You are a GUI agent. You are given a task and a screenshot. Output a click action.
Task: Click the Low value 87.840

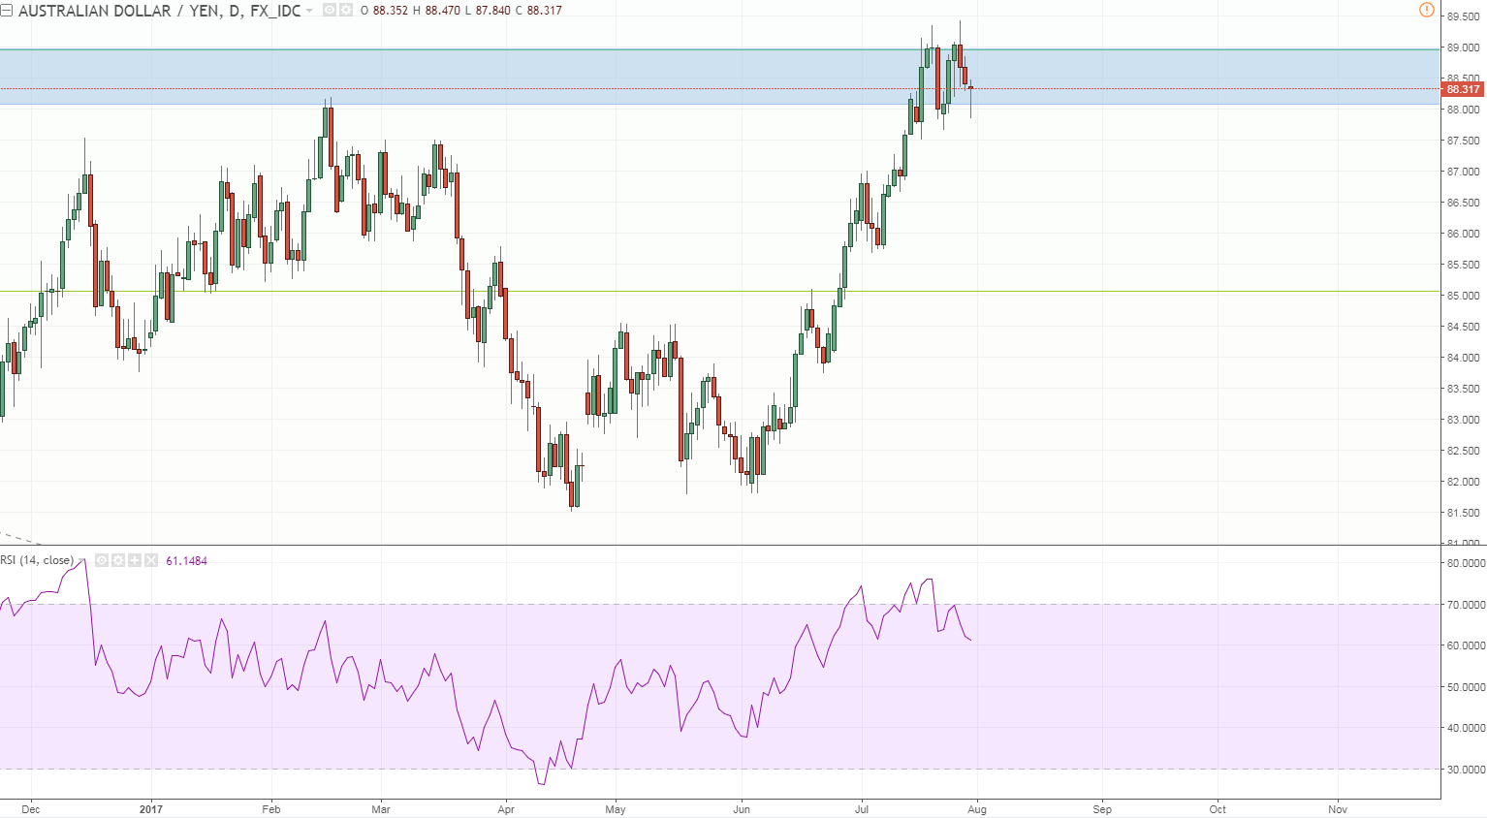click(492, 11)
